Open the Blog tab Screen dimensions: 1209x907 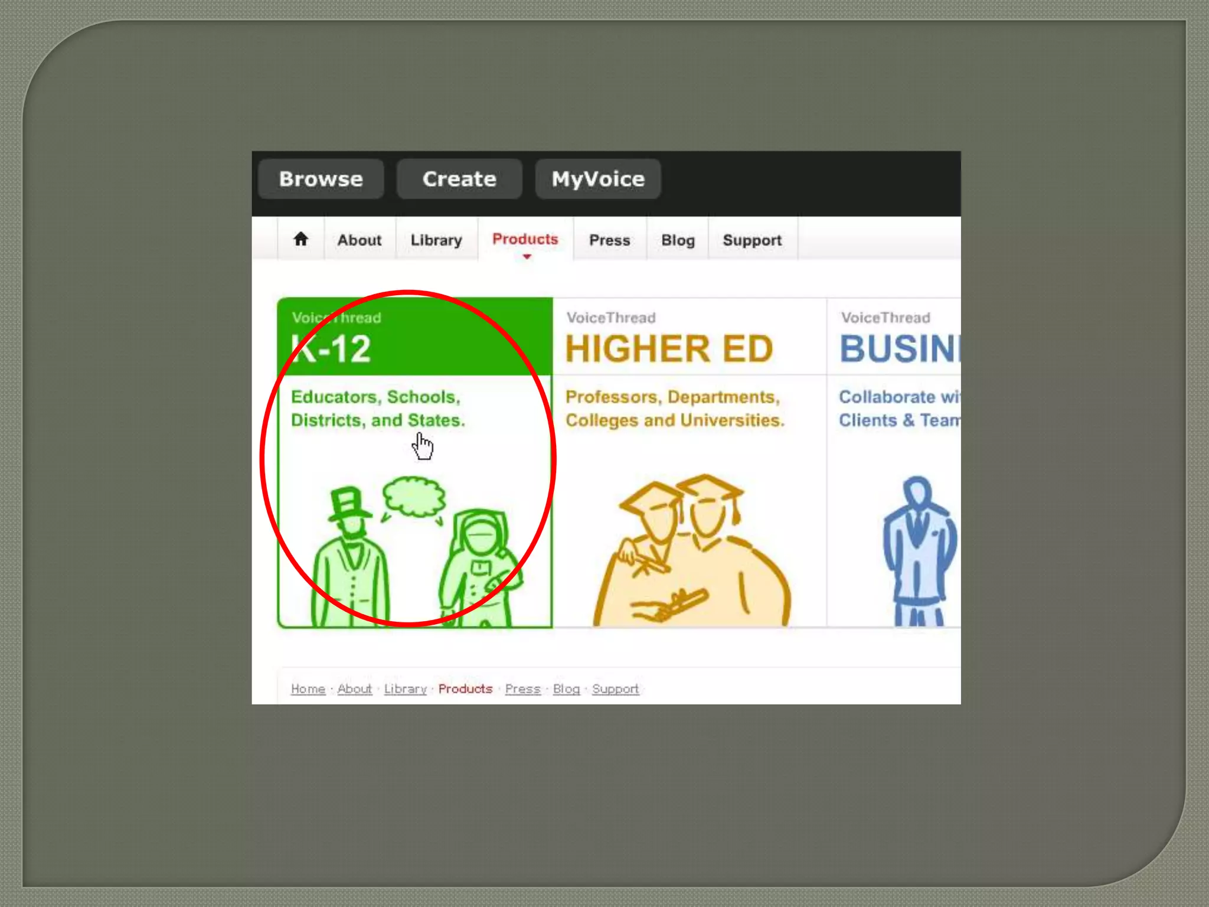(x=678, y=240)
